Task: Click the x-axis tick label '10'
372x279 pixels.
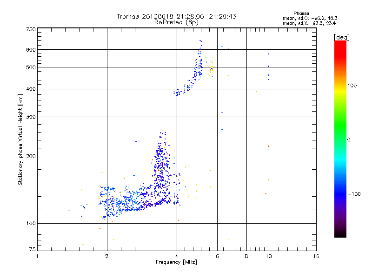Action: [x=269, y=256]
